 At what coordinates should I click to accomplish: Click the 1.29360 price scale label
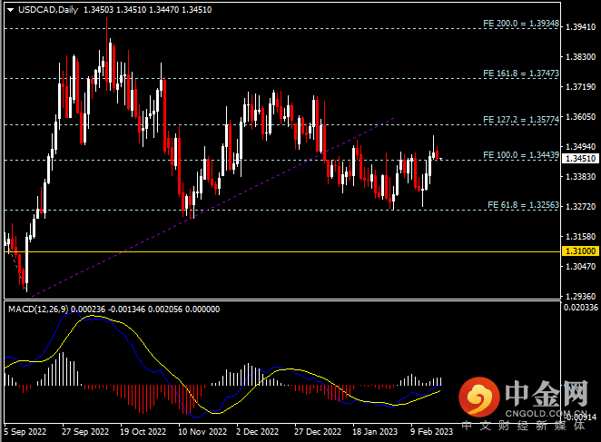[580, 296]
